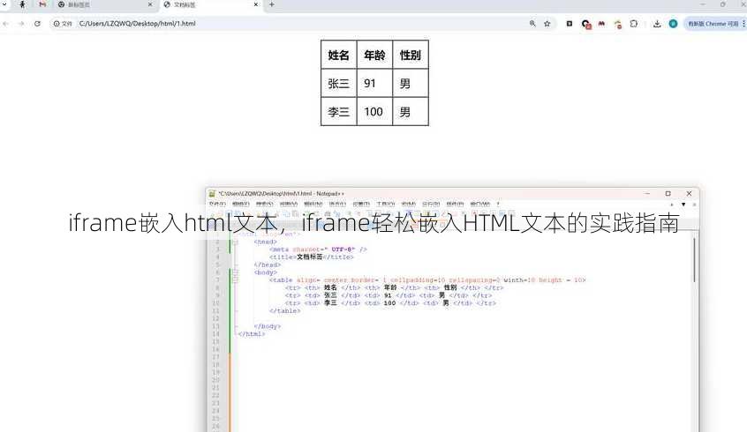Viewport: 747px width, 432px height.
Task: Minimize the Notepad++ window
Action: 647,194
